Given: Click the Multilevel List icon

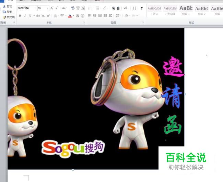Looking at the screenshot, I should pyautogui.click(x=105, y=8).
